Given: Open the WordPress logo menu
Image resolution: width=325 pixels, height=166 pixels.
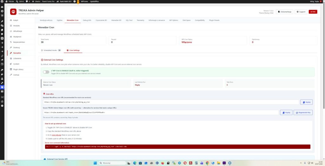Looking at the screenshot, I should 2,2.
